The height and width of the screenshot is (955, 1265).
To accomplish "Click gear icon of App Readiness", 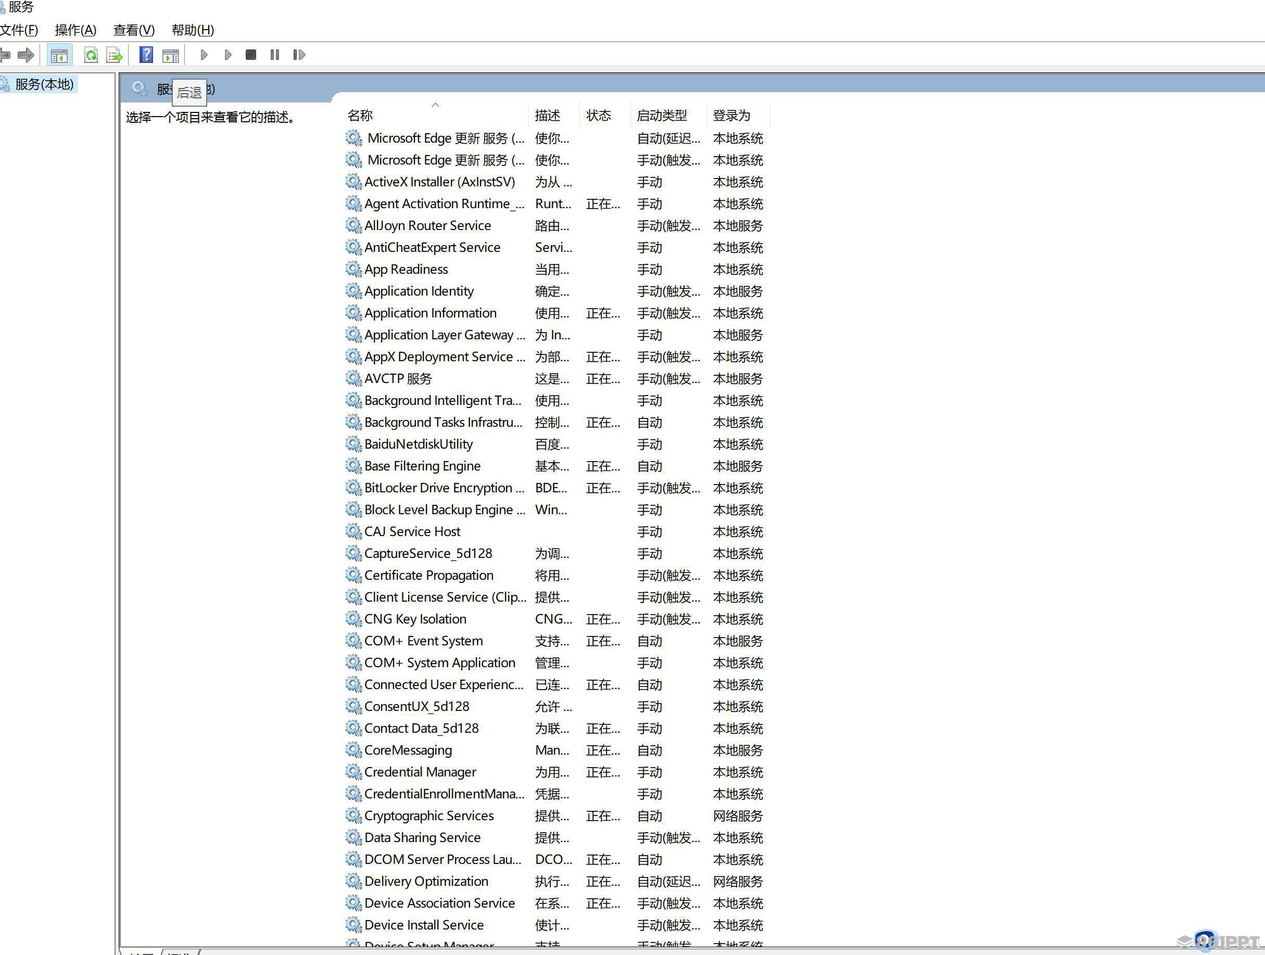I will coord(353,270).
